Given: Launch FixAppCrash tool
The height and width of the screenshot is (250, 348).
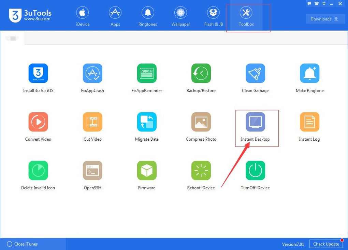Looking at the screenshot, I should pos(92,73).
